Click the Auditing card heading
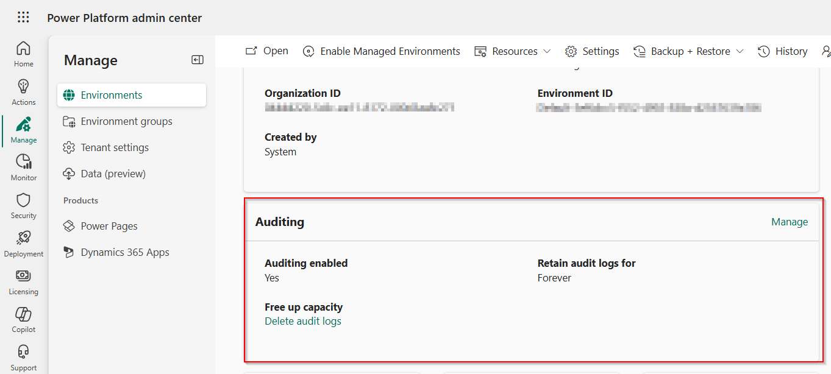Viewport: 831px width, 374px height. 280,222
